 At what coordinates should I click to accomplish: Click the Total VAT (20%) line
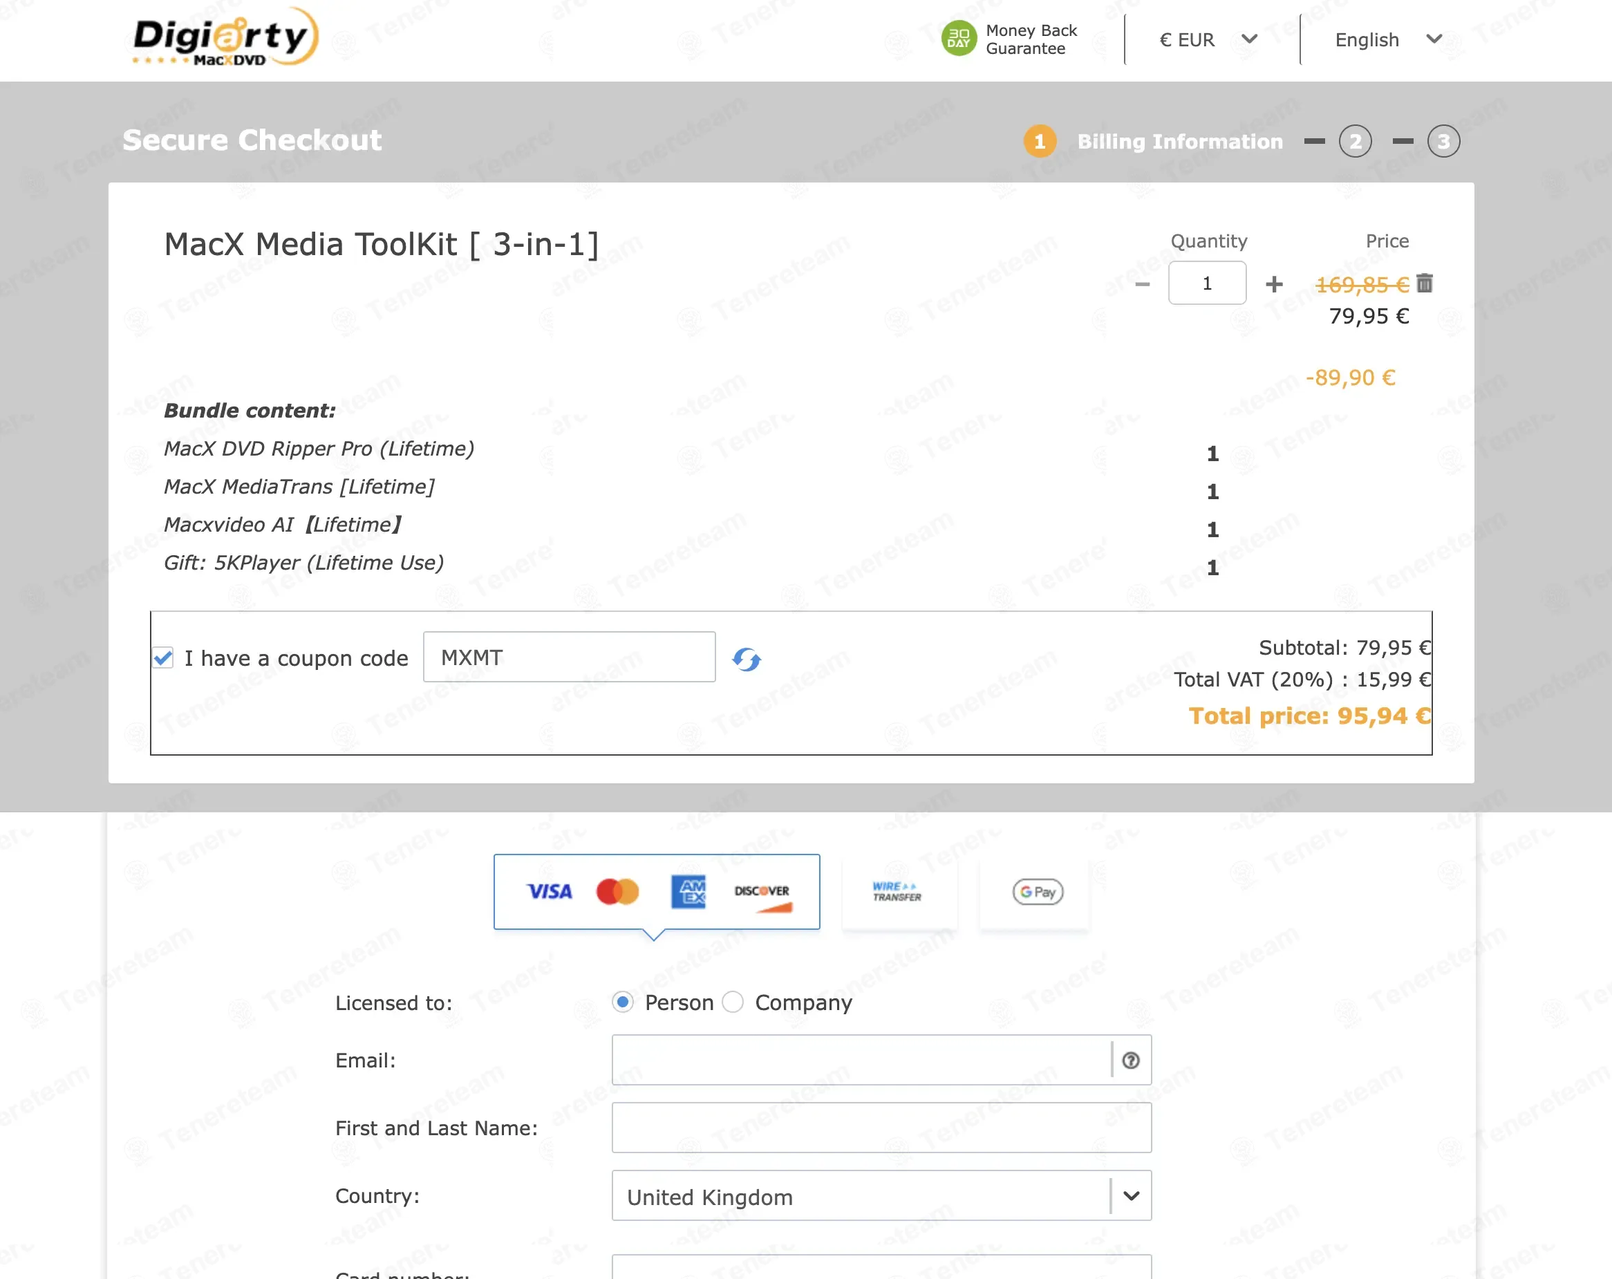1302,680
